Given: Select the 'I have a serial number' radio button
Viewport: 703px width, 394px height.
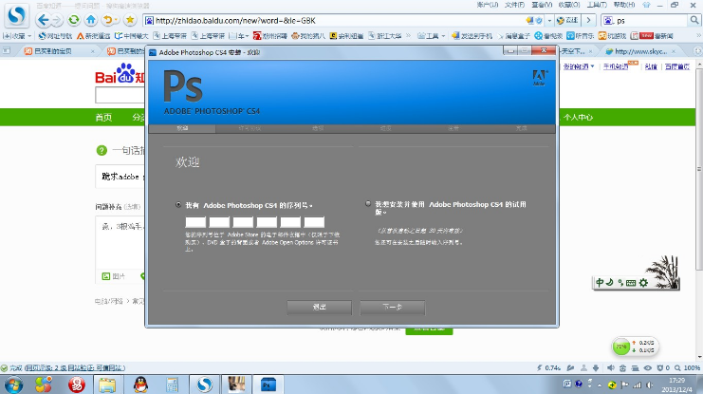Looking at the screenshot, I should click(178, 205).
